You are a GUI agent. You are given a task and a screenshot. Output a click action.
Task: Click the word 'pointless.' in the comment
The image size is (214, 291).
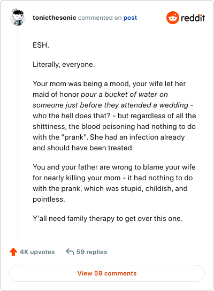click(49, 200)
